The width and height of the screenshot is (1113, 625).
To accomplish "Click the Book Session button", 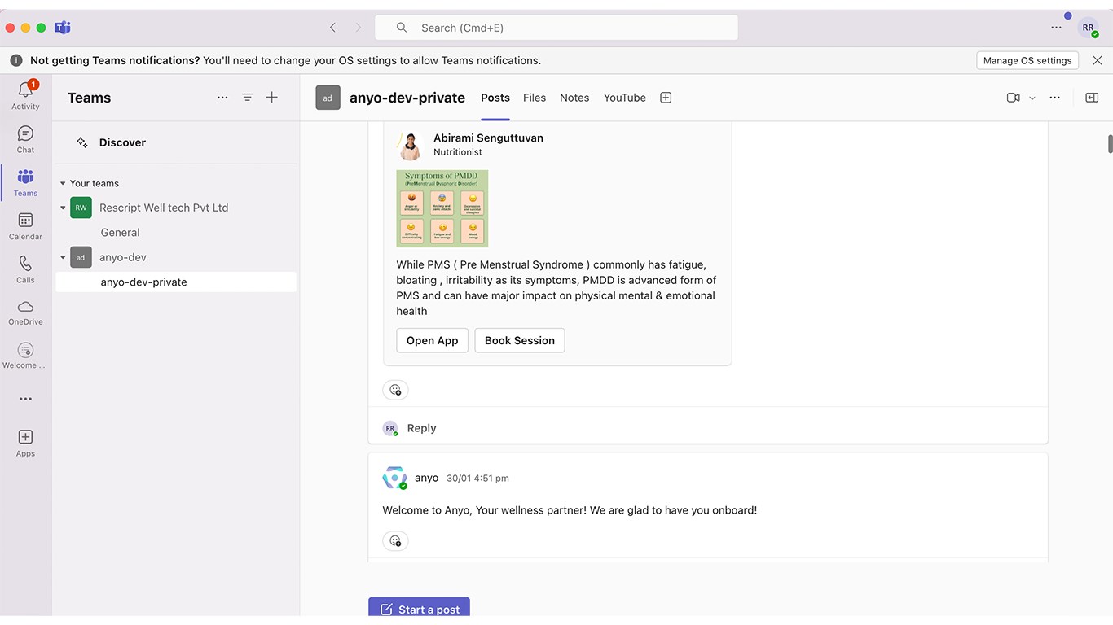I will (520, 340).
